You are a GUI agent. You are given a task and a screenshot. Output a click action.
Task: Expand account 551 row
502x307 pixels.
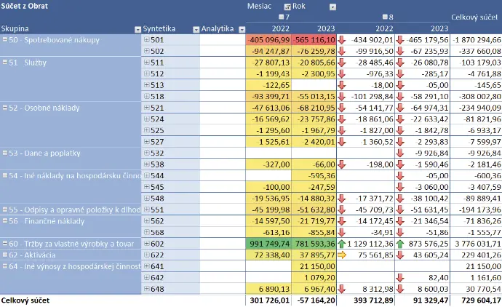coord(147,210)
